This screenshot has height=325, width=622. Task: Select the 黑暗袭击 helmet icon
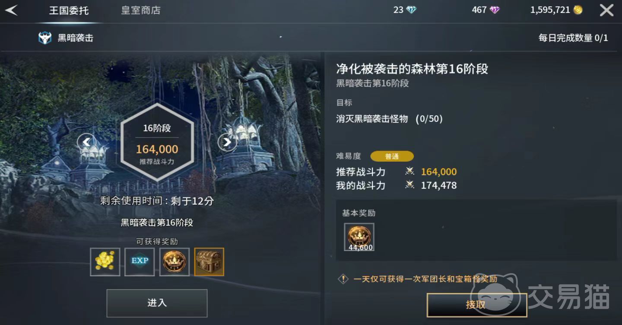(45, 38)
